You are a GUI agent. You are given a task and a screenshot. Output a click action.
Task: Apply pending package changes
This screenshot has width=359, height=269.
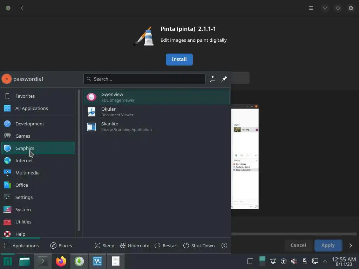[x=328, y=246]
